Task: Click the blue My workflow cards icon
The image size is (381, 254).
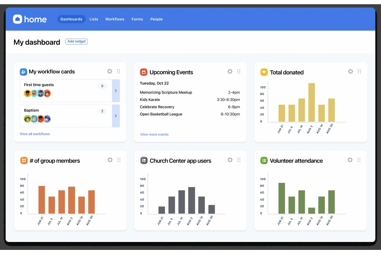Action: [x=23, y=72]
